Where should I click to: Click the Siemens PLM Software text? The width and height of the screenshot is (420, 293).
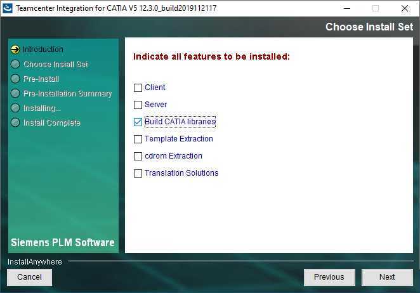click(x=63, y=242)
